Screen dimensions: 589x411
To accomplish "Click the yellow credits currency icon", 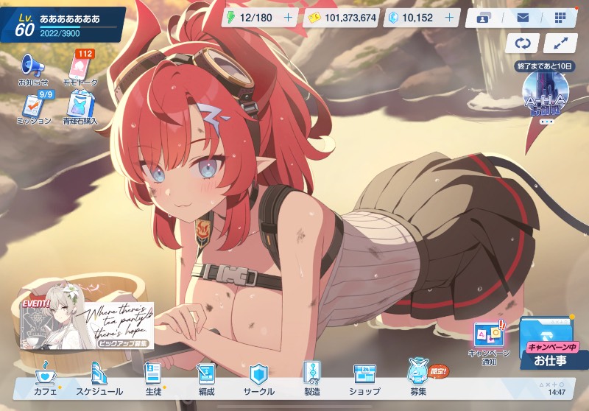I will 314,18.
